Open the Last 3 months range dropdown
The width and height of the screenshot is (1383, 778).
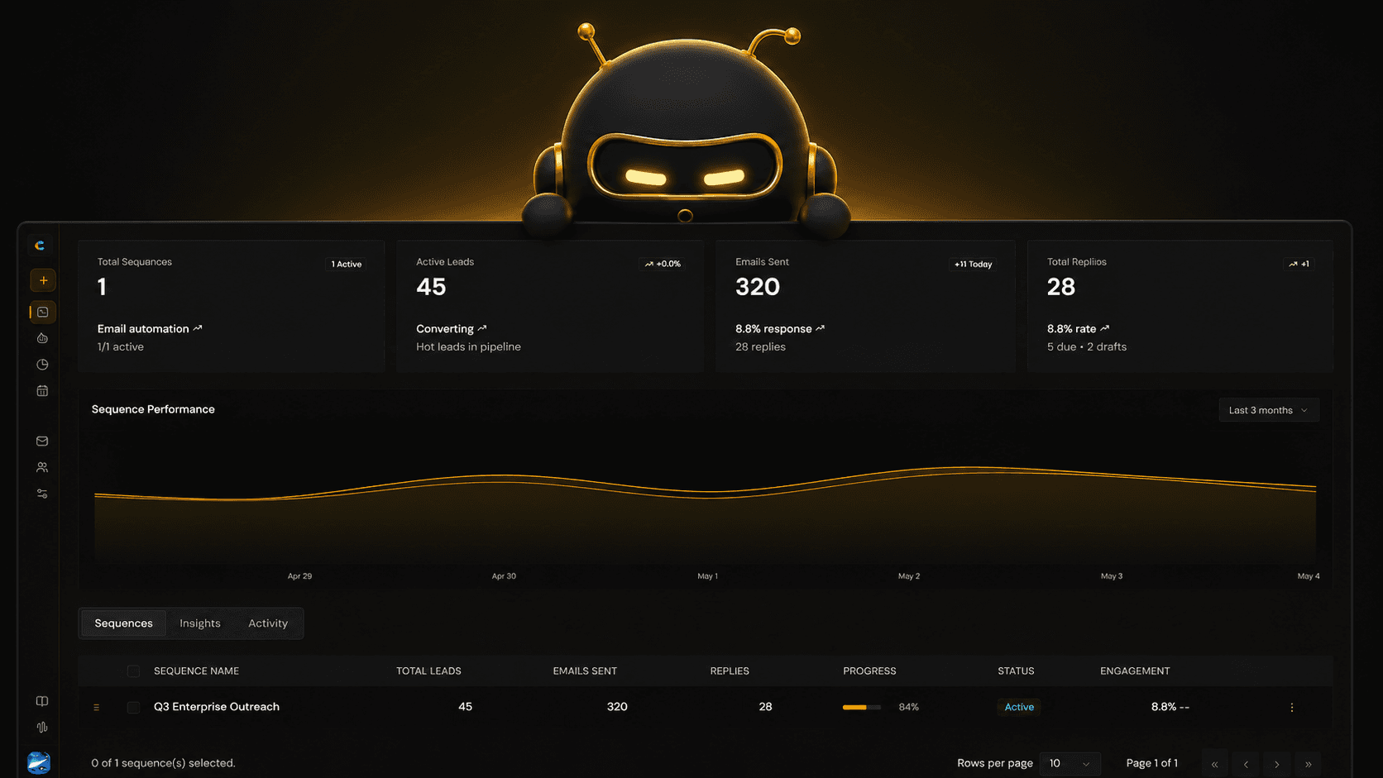click(1269, 410)
